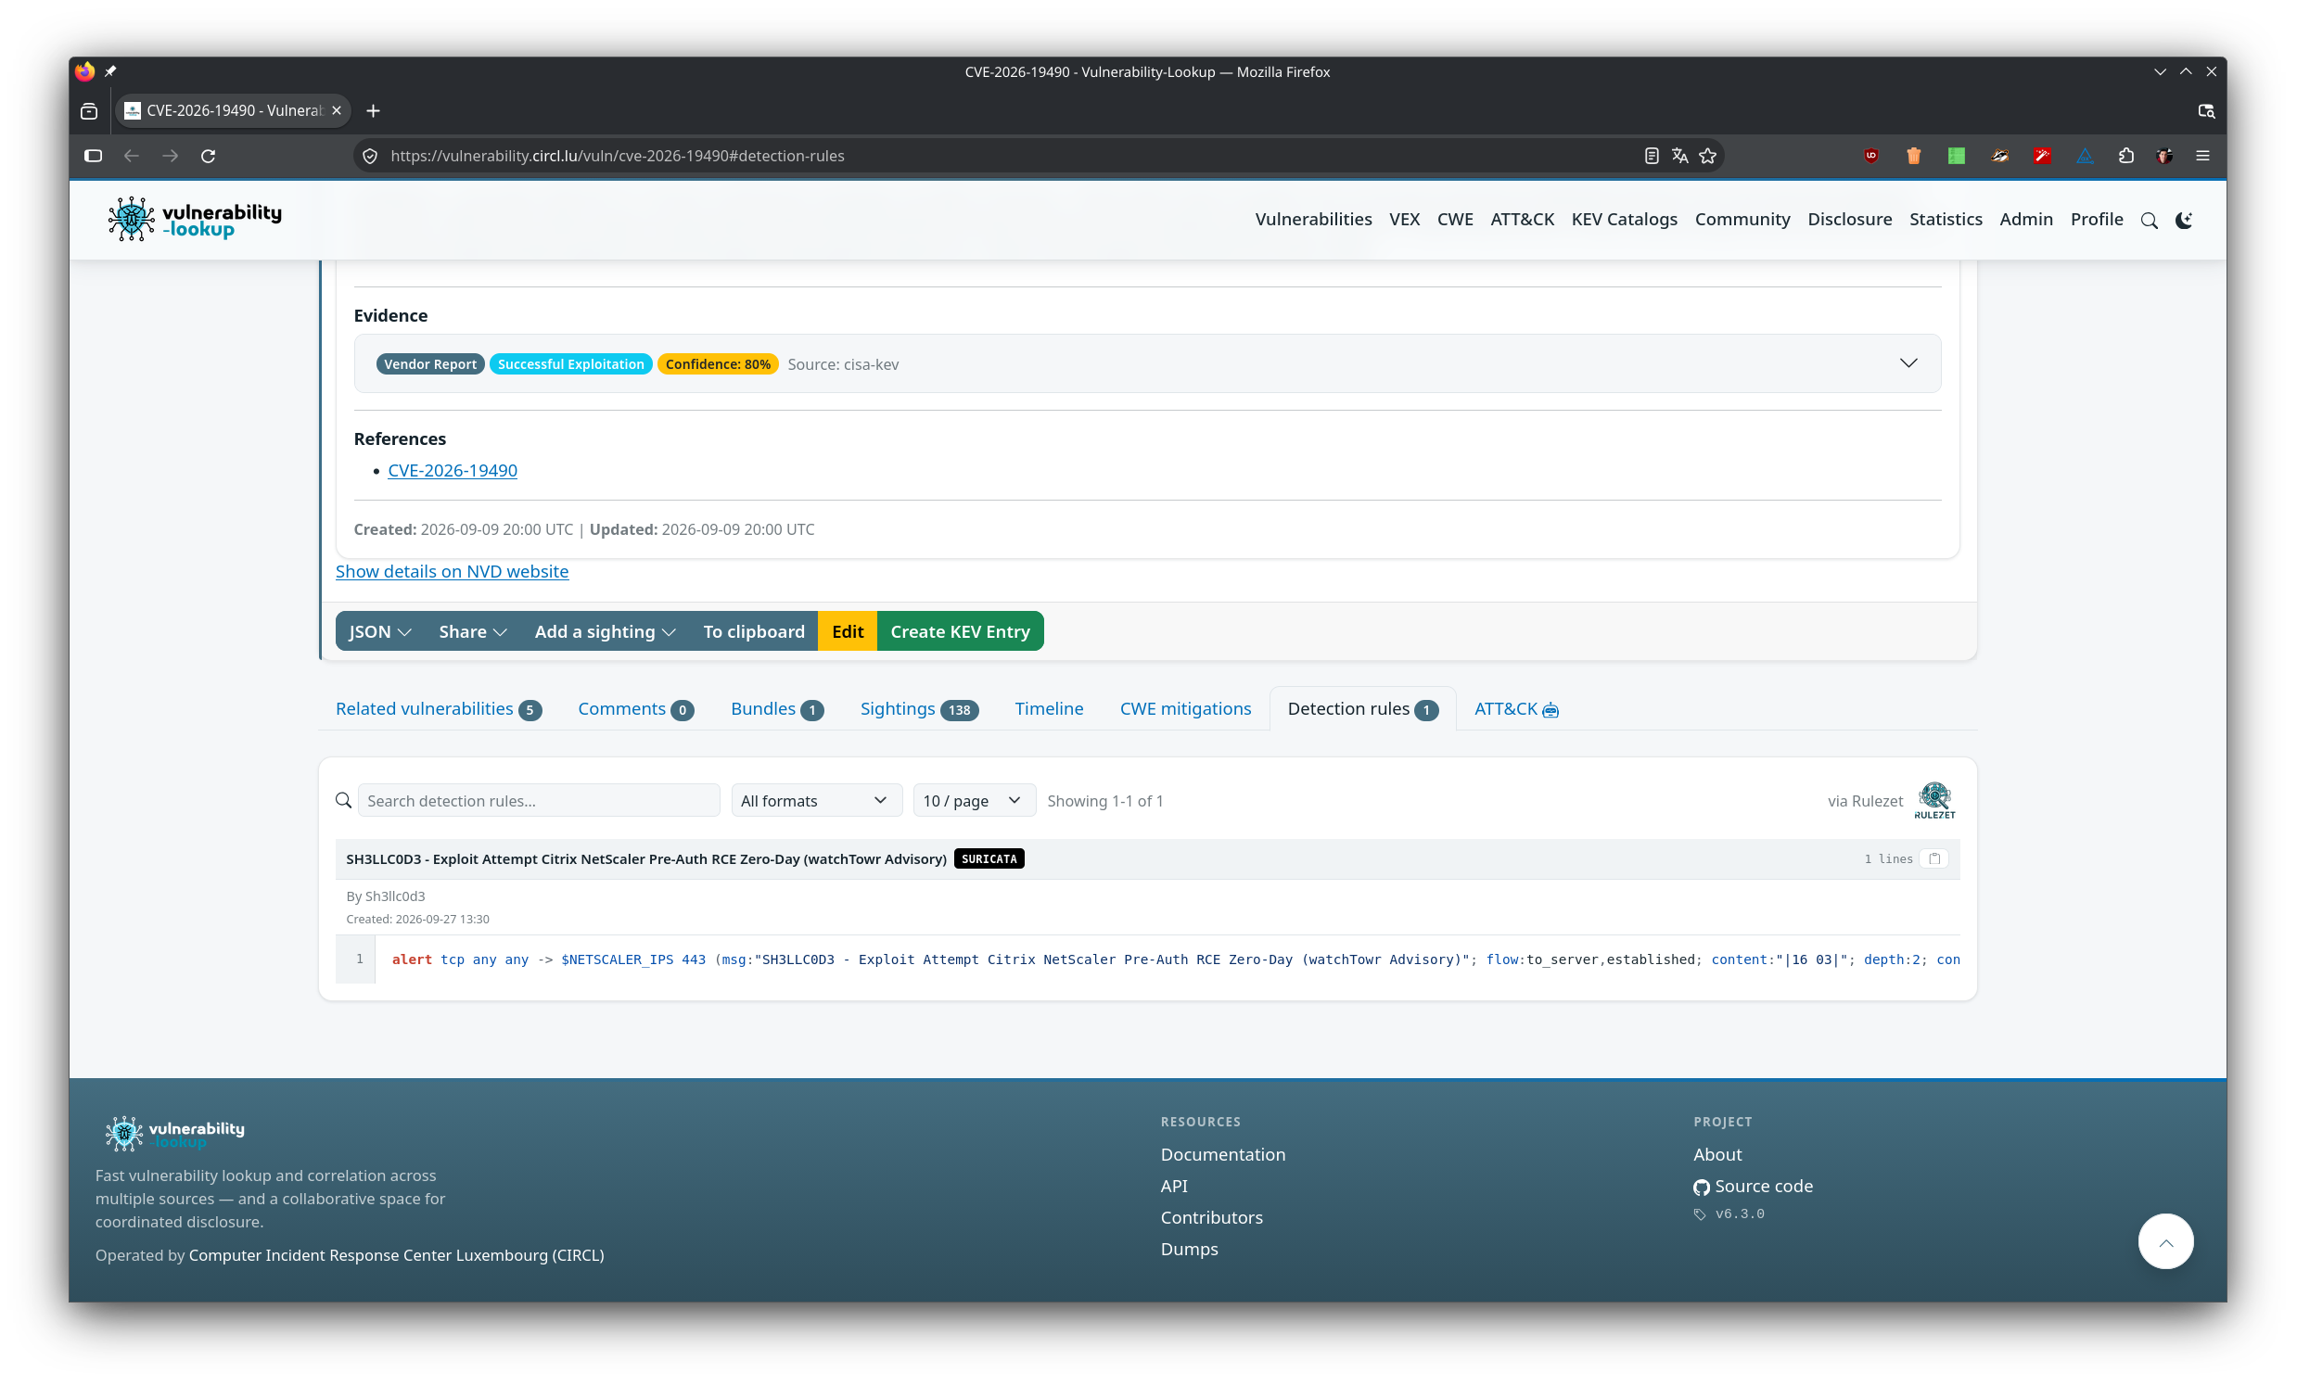Open Firefox reader view icon
Screen dimensions: 2297x1385
point(1651,156)
